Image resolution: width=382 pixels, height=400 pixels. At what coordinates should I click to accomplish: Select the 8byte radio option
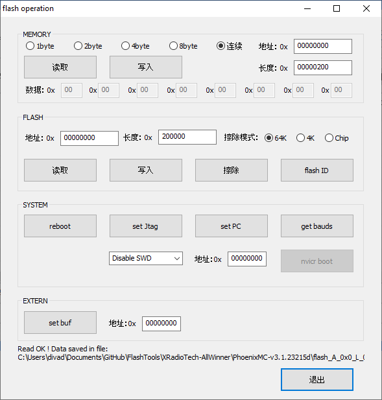click(x=183, y=46)
